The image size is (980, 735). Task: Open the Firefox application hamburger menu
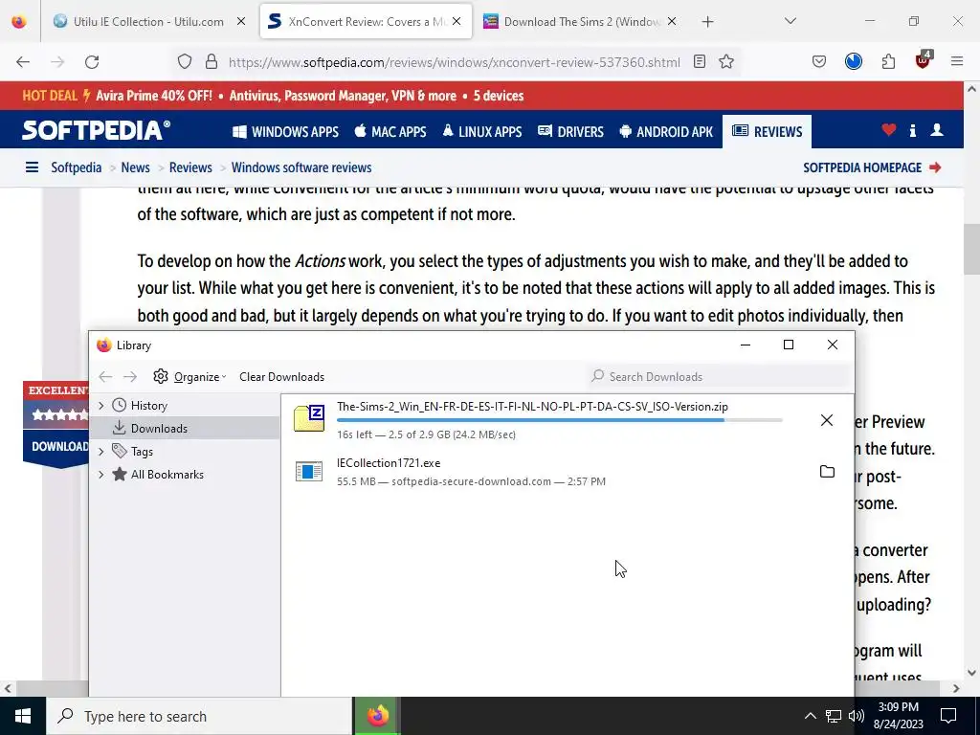click(x=957, y=62)
